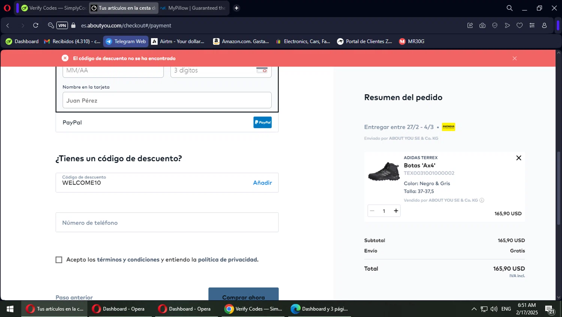The image size is (562, 317).
Task: Click the PayPal logo icon
Action: [x=263, y=122]
